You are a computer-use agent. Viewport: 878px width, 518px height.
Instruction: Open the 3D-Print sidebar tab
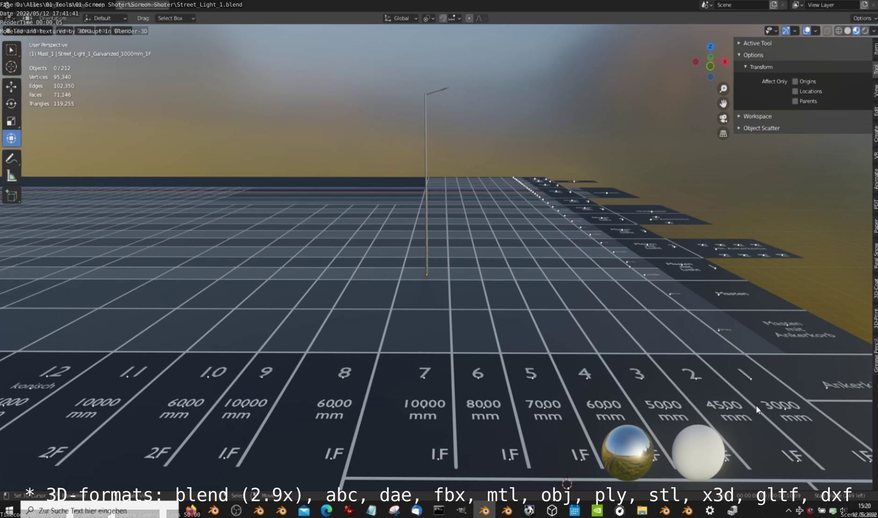(x=875, y=318)
